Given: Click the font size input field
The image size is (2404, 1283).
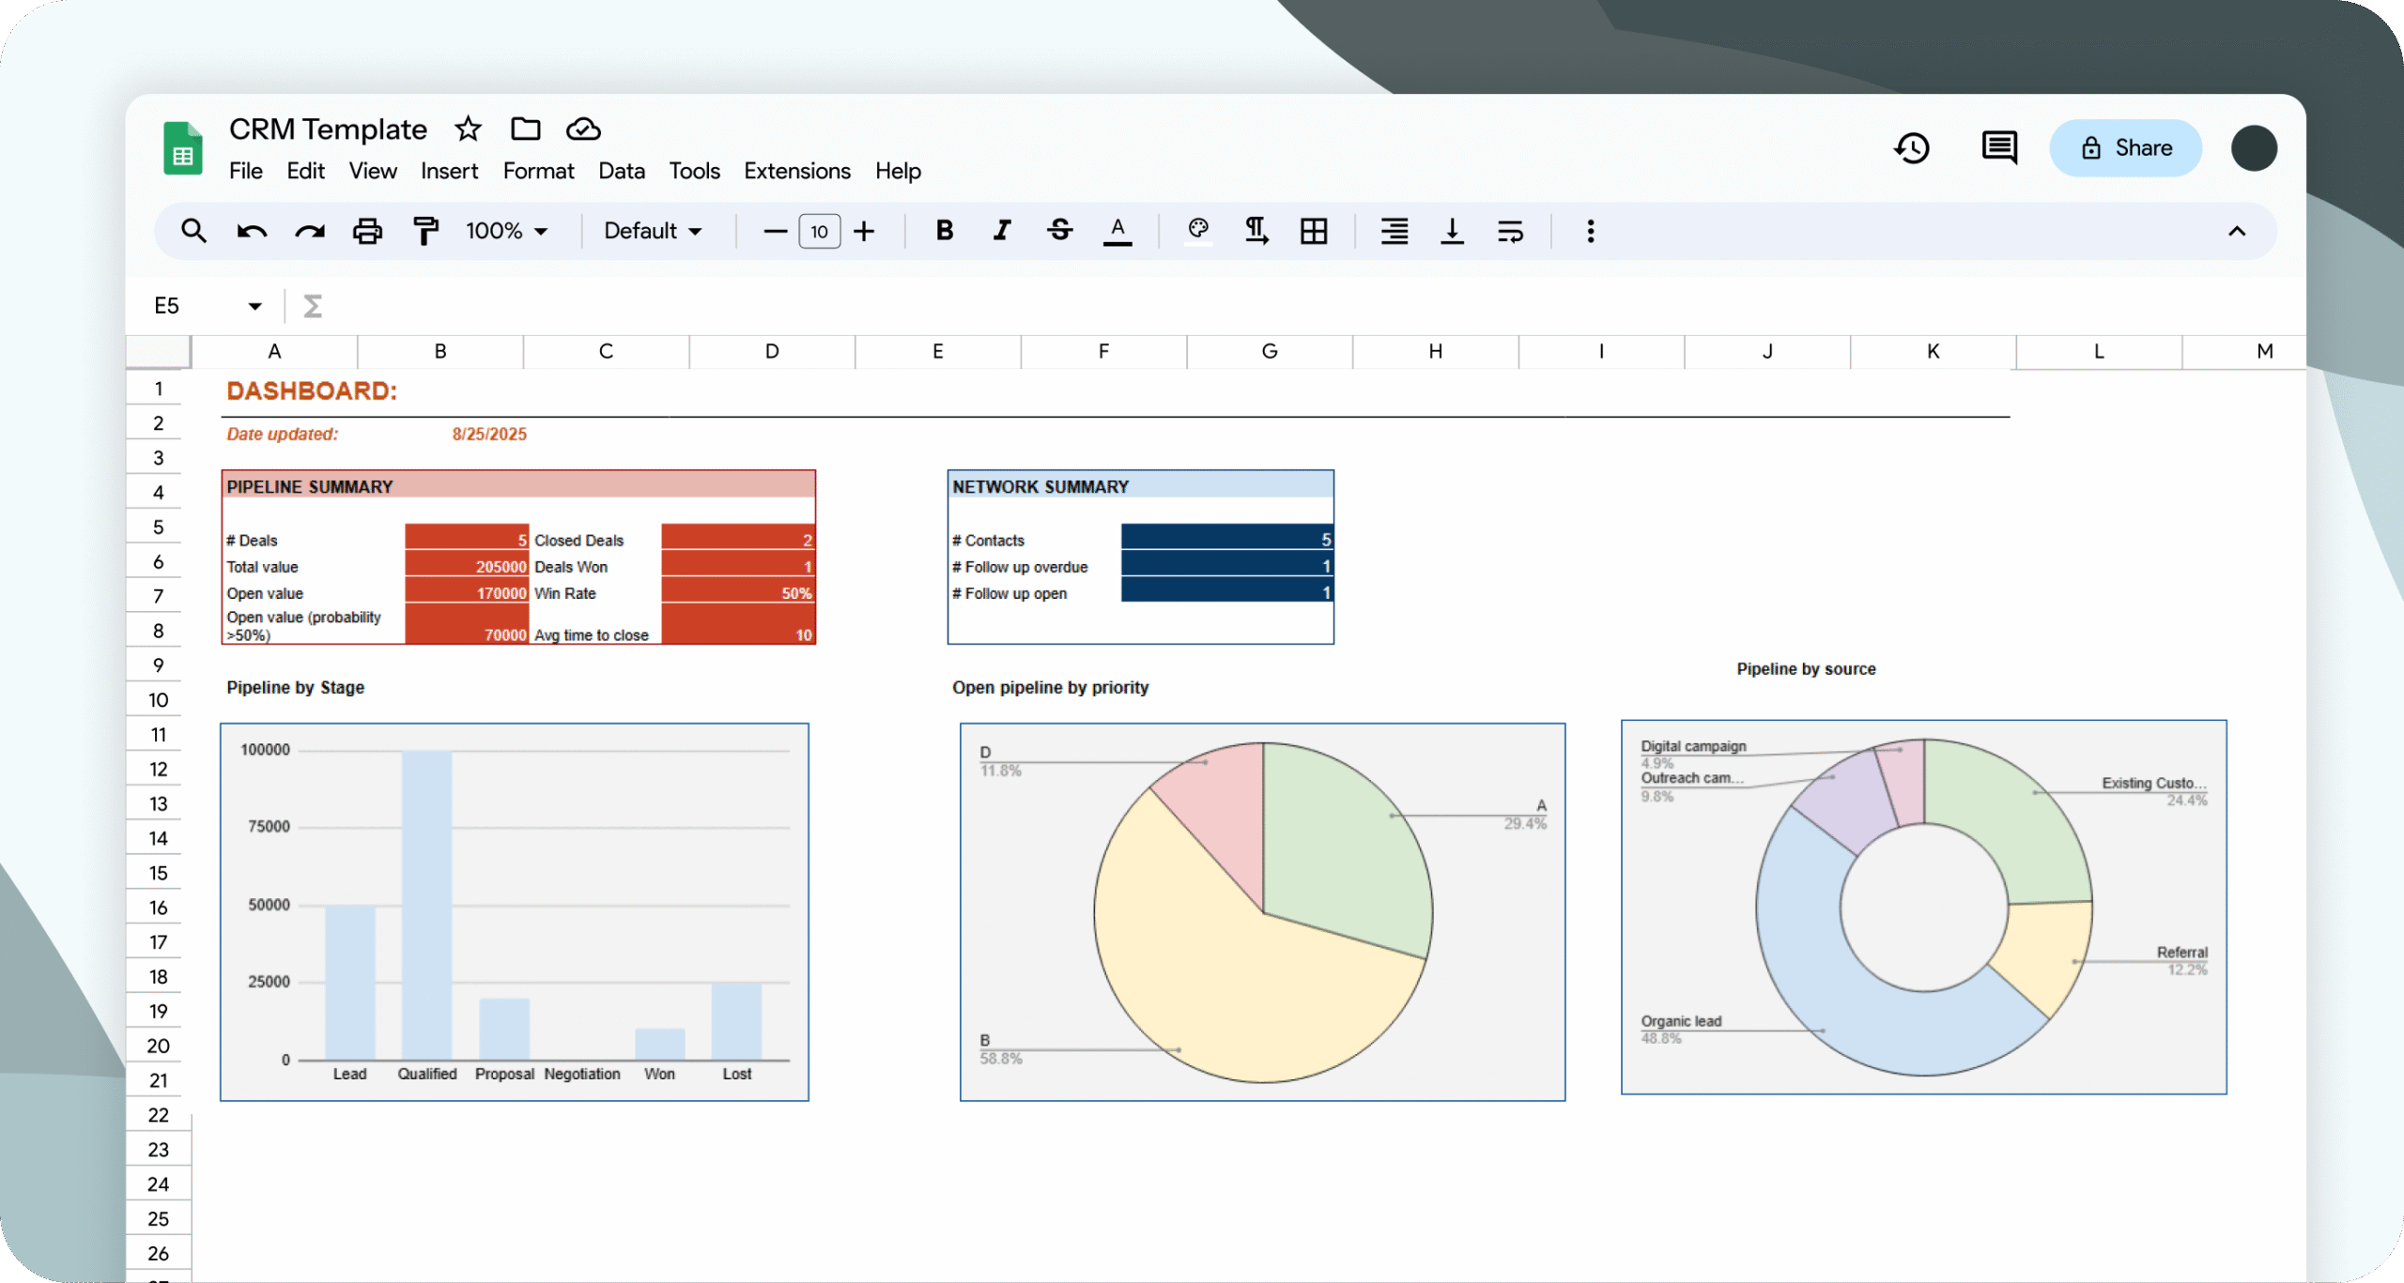Looking at the screenshot, I should 819,231.
